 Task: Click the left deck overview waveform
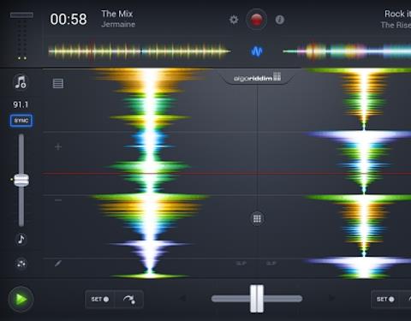pyautogui.click(x=140, y=51)
